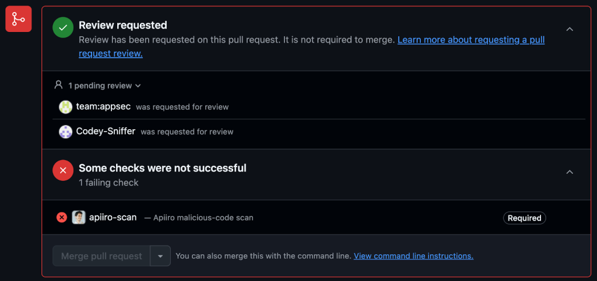Click the apiiro-scan app avatar

click(x=79, y=218)
